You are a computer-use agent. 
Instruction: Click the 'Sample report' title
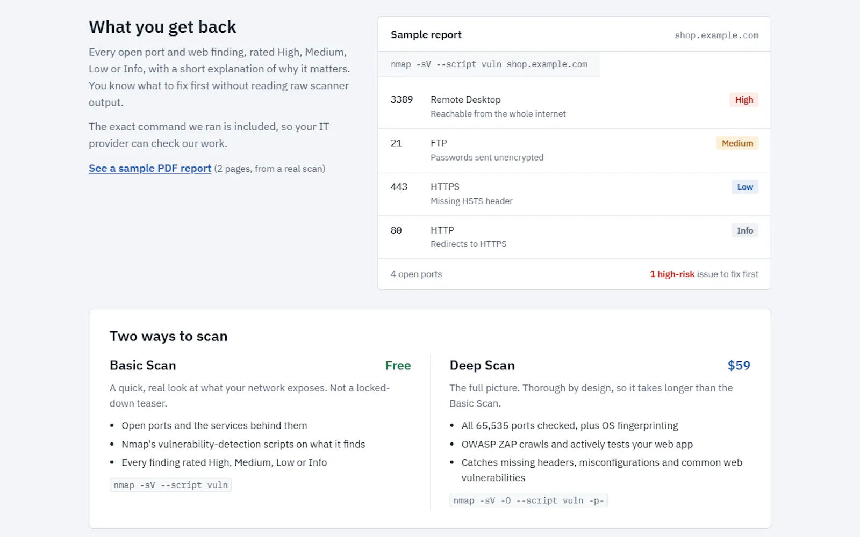(426, 35)
